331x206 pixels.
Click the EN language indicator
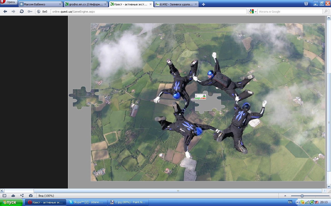tap(290, 202)
